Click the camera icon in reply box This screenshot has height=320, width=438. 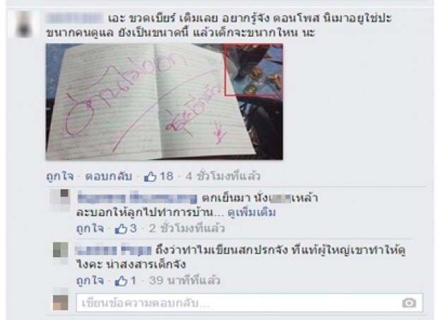point(409,302)
